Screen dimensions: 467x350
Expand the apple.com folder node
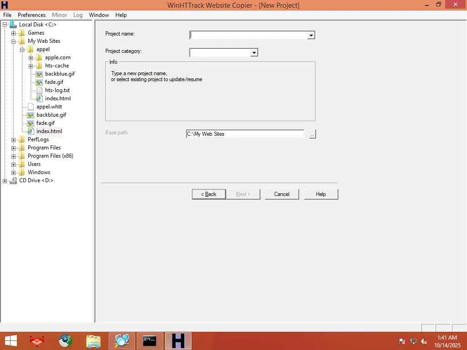(x=31, y=58)
